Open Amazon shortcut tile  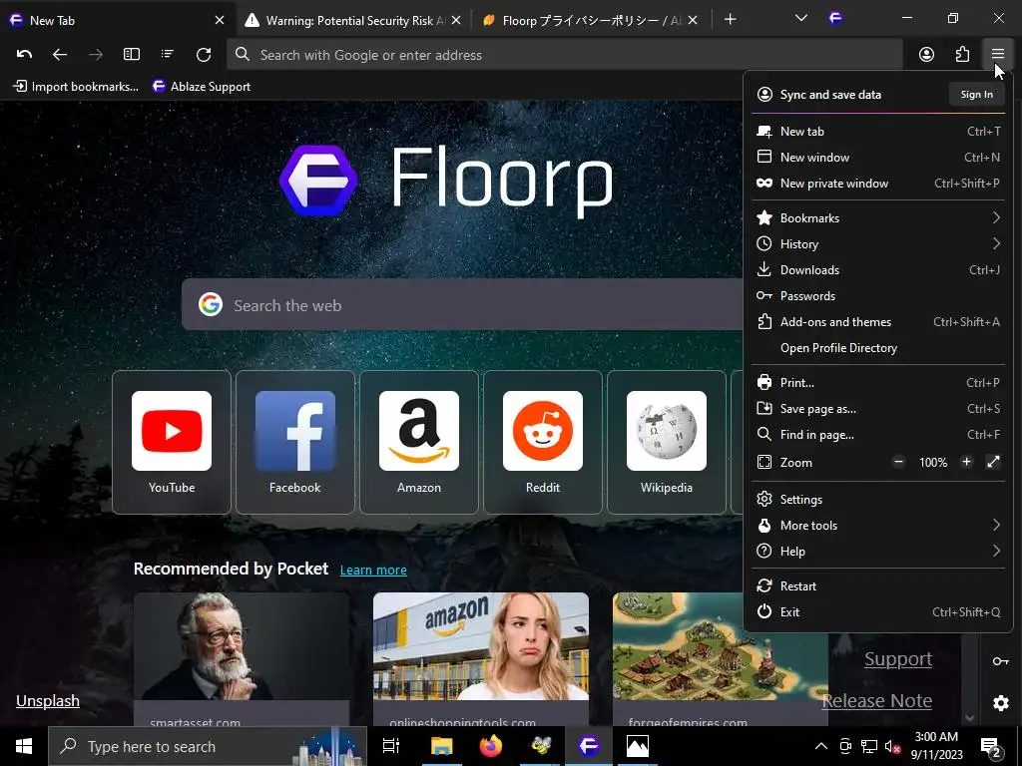tap(419, 442)
